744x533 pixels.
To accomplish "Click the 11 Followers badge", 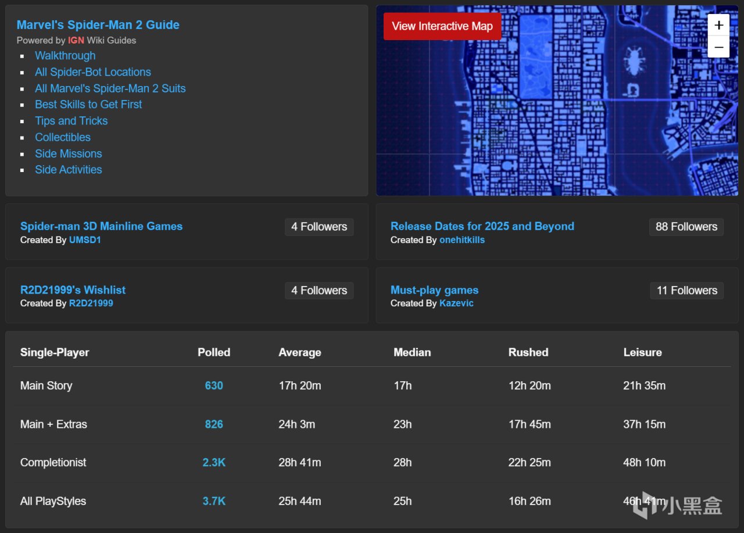I will click(x=687, y=291).
